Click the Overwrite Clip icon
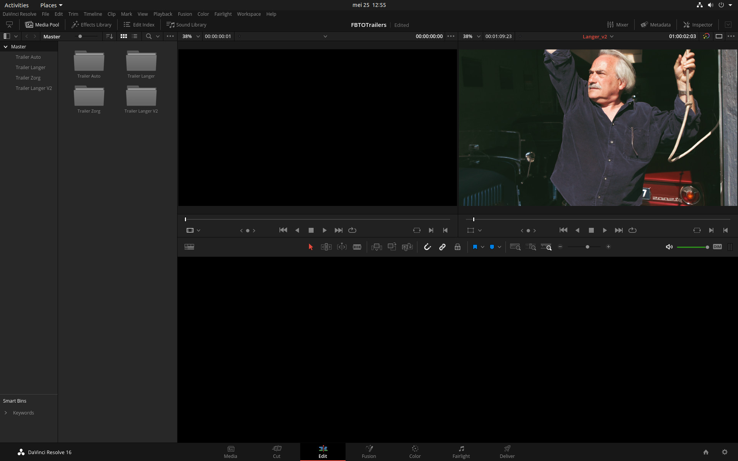738x461 pixels. (392, 247)
